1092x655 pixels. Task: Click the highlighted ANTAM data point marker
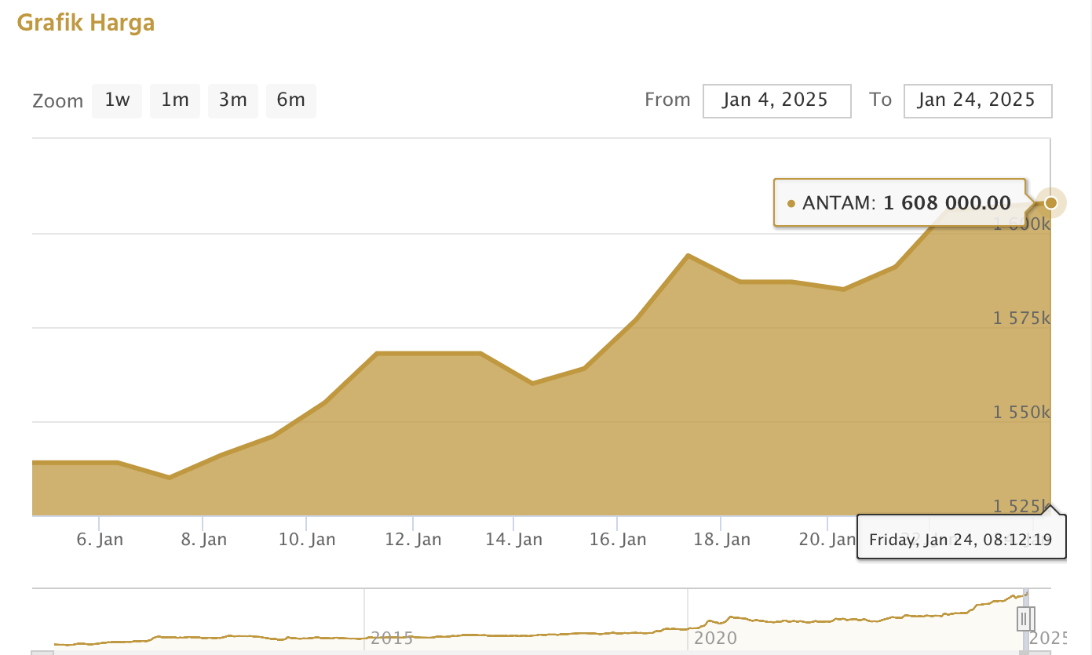click(x=1051, y=203)
